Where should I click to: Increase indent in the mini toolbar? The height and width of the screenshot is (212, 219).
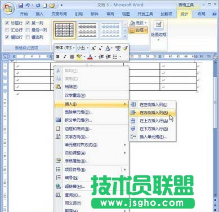108,56
